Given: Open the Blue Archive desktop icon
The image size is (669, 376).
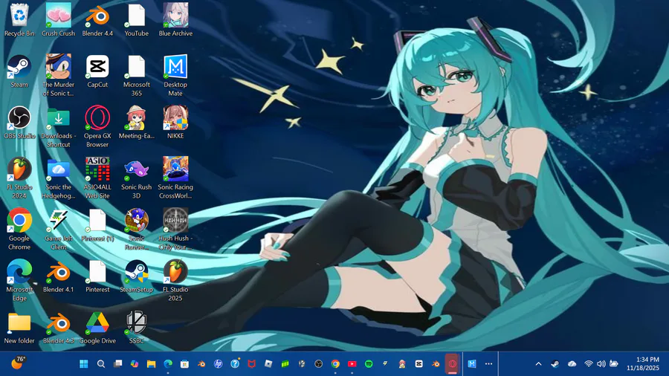Looking at the screenshot, I should [x=175, y=20].
